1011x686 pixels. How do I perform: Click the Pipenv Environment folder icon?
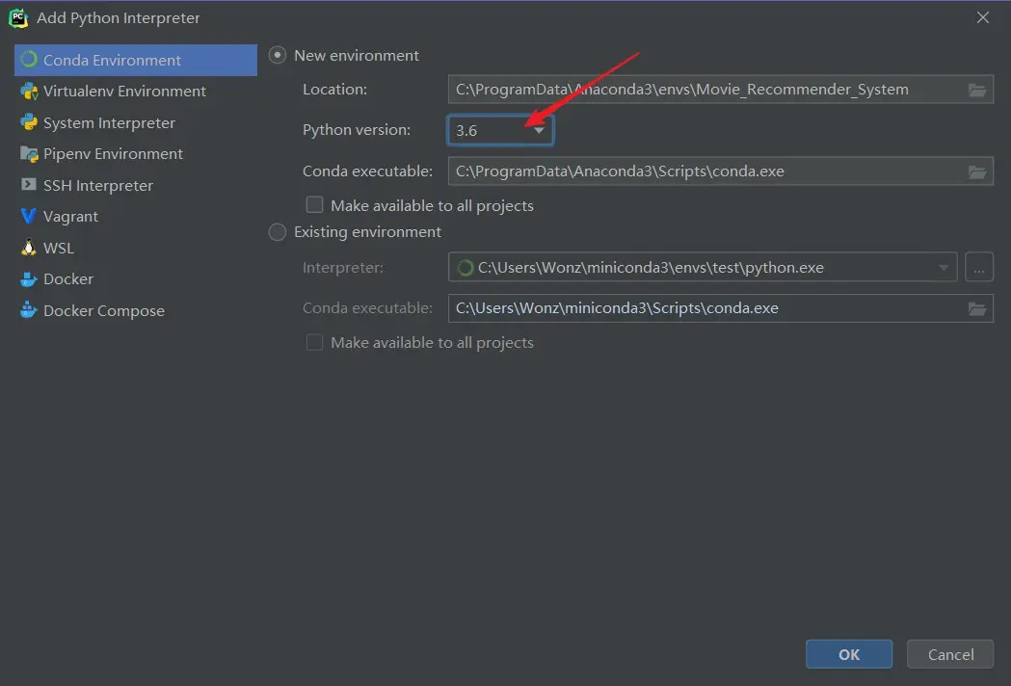pos(29,153)
